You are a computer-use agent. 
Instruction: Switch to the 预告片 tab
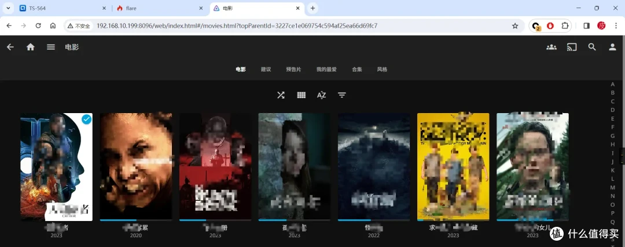pos(293,69)
